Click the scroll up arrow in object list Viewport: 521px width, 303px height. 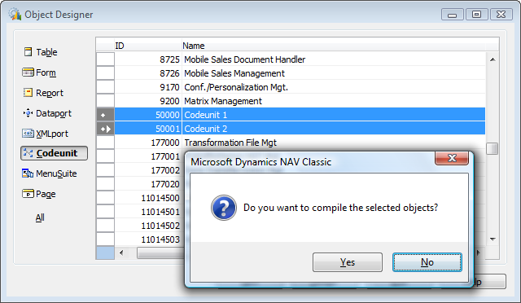coord(493,59)
